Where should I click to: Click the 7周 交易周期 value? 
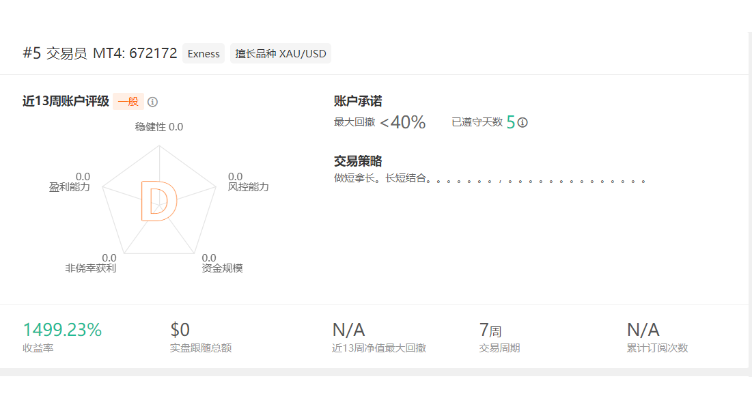[x=490, y=330]
